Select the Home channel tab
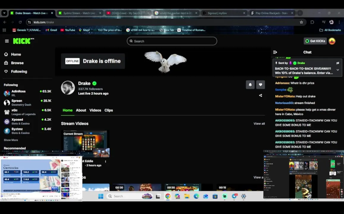The height and width of the screenshot is (214, 344). click(x=67, y=110)
